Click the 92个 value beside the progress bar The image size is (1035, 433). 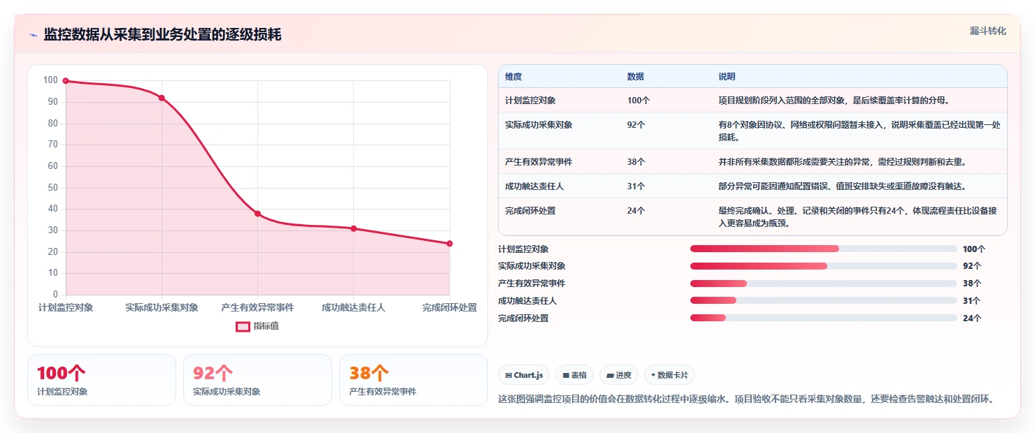972,266
